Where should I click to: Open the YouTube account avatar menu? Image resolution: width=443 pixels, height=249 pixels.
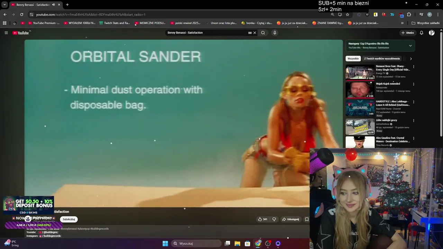pos(432,33)
